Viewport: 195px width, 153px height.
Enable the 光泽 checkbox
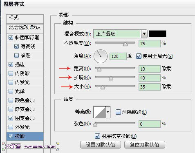click(11, 91)
